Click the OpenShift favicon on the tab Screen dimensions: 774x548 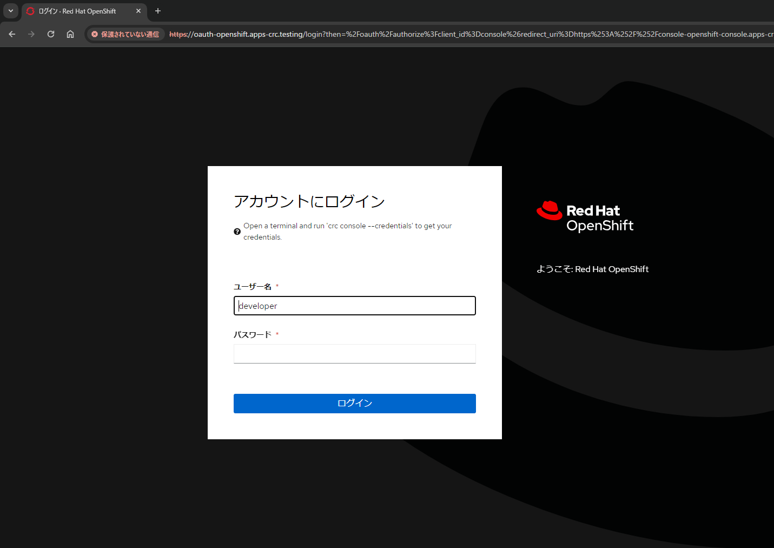[30, 11]
